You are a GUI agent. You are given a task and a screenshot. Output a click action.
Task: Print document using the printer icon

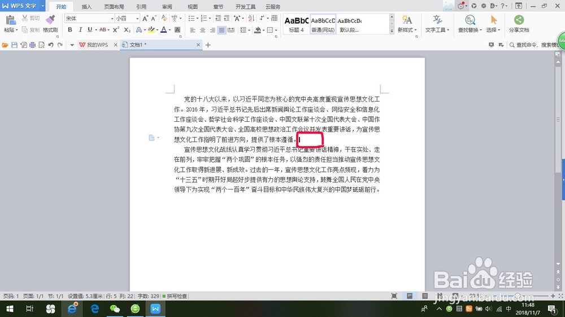(x=32, y=45)
